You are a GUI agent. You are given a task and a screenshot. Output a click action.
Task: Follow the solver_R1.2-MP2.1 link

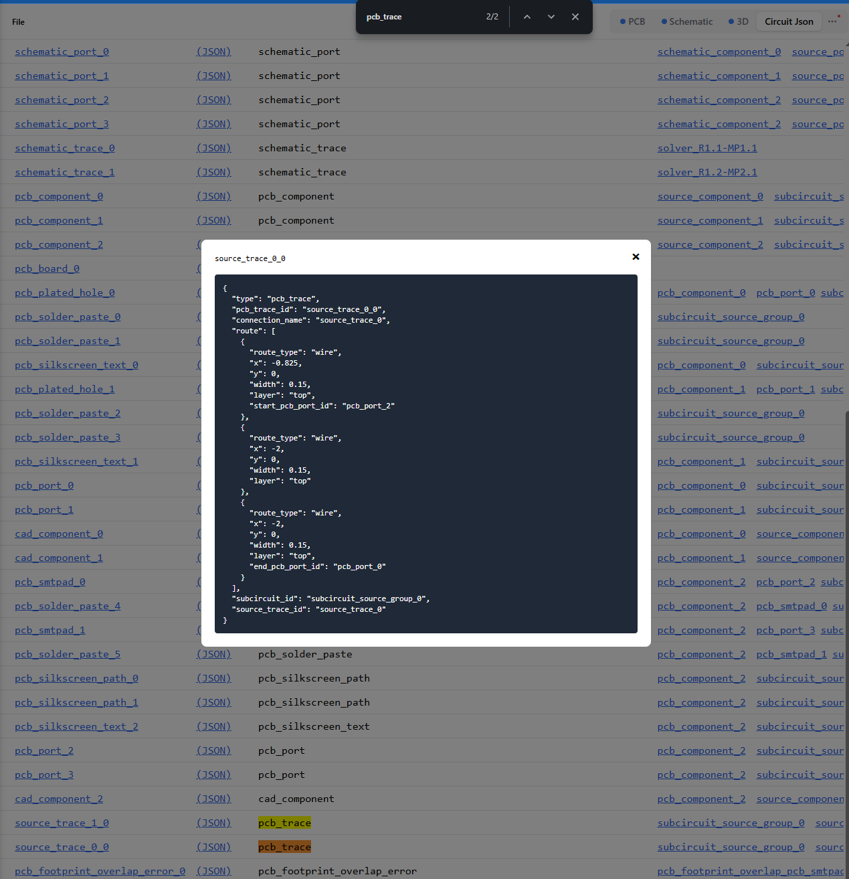coord(707,172)
